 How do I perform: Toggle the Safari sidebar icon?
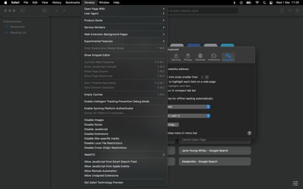[x=23, y=11]
